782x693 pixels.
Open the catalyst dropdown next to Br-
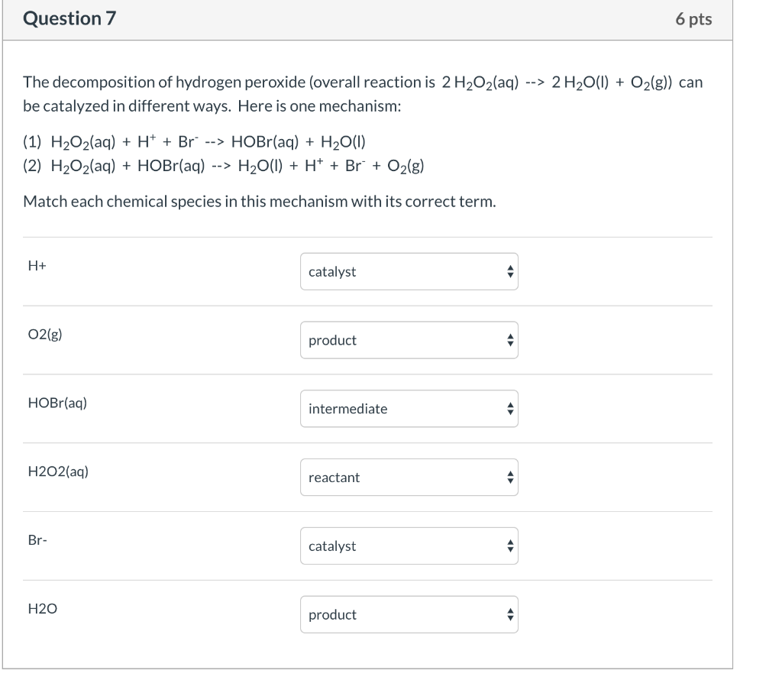pos(409,546)
